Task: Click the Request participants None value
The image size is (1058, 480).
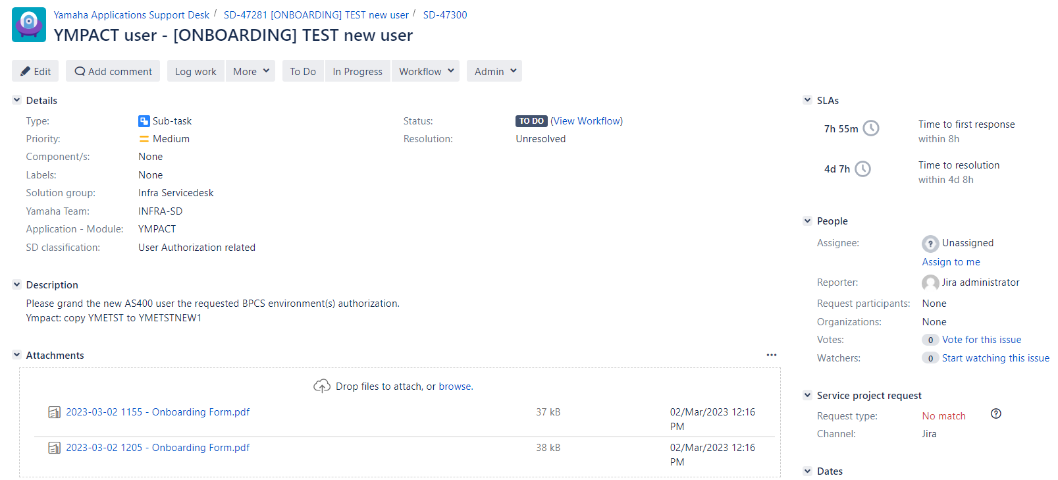Action: pos(934,304)
